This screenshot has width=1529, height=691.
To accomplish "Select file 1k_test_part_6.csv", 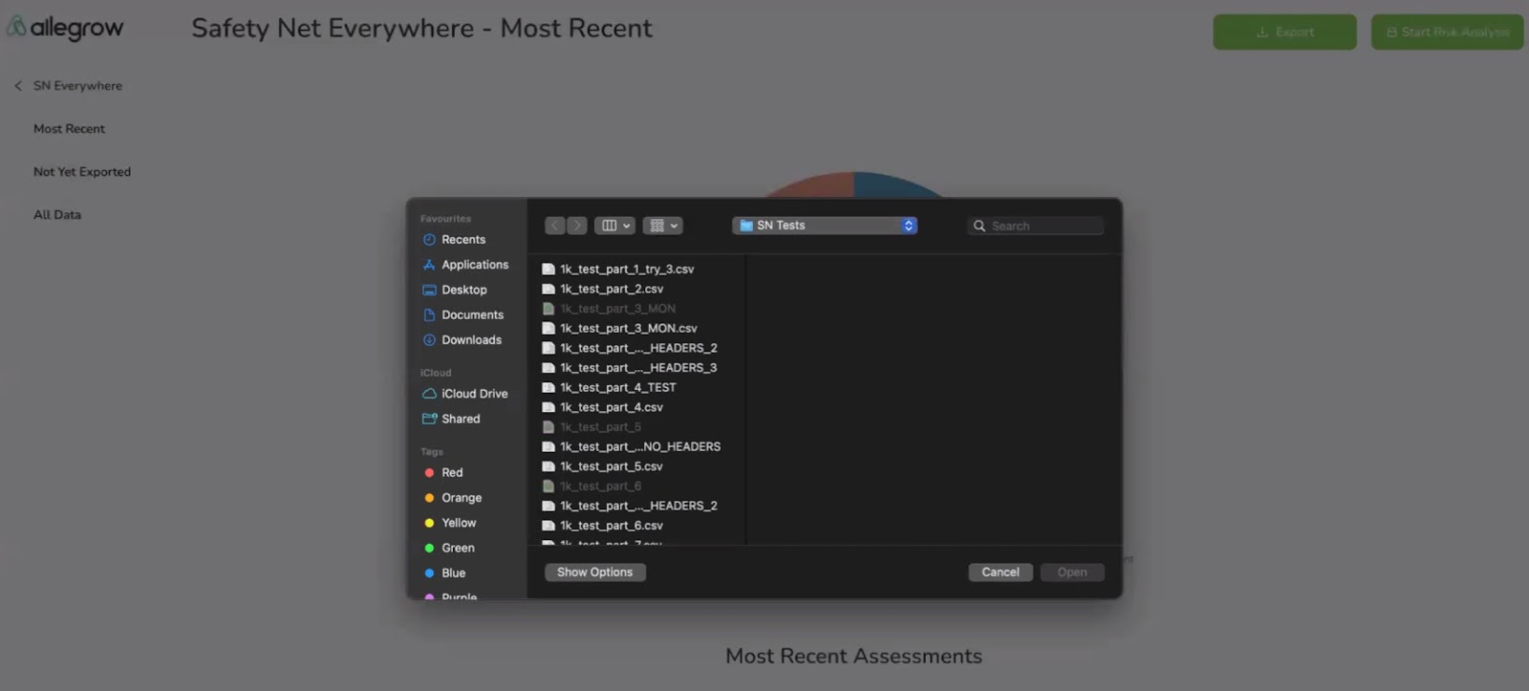I will [612, 526].
